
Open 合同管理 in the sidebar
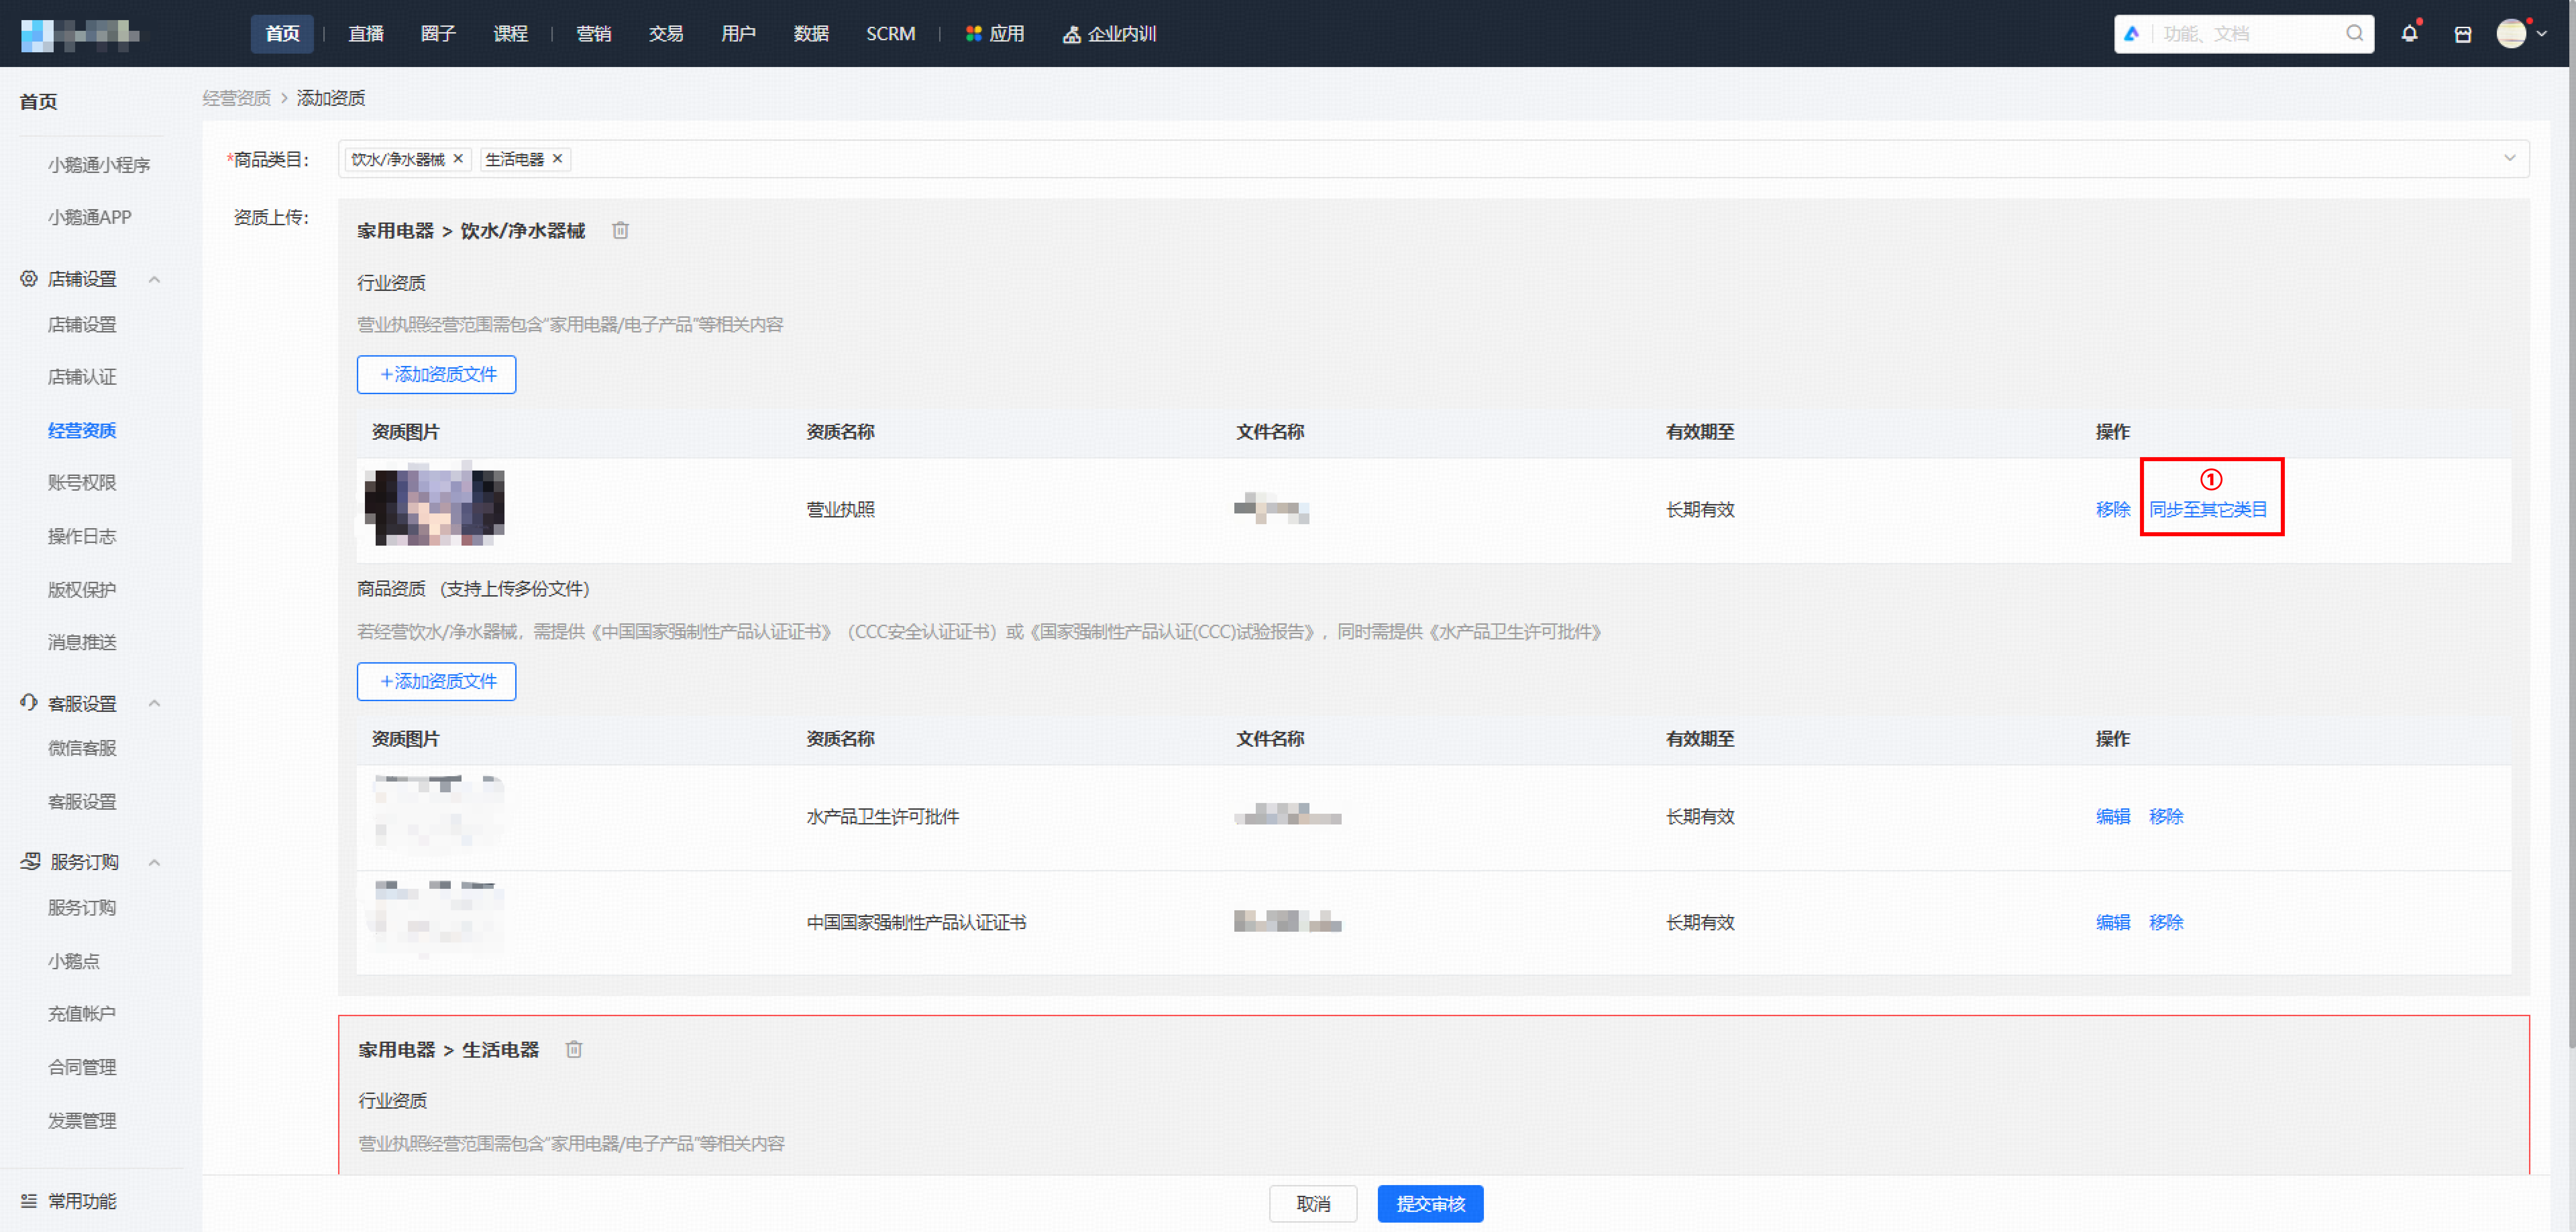point(82,1067)
